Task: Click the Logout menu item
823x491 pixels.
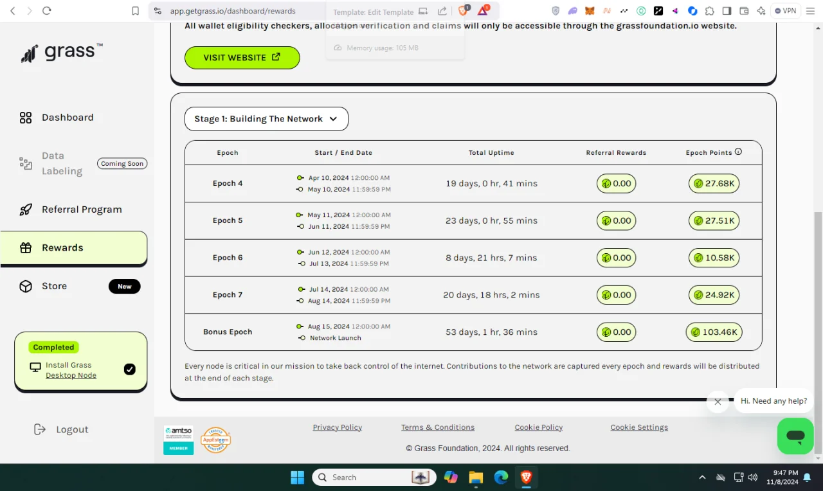Action: 72,429
